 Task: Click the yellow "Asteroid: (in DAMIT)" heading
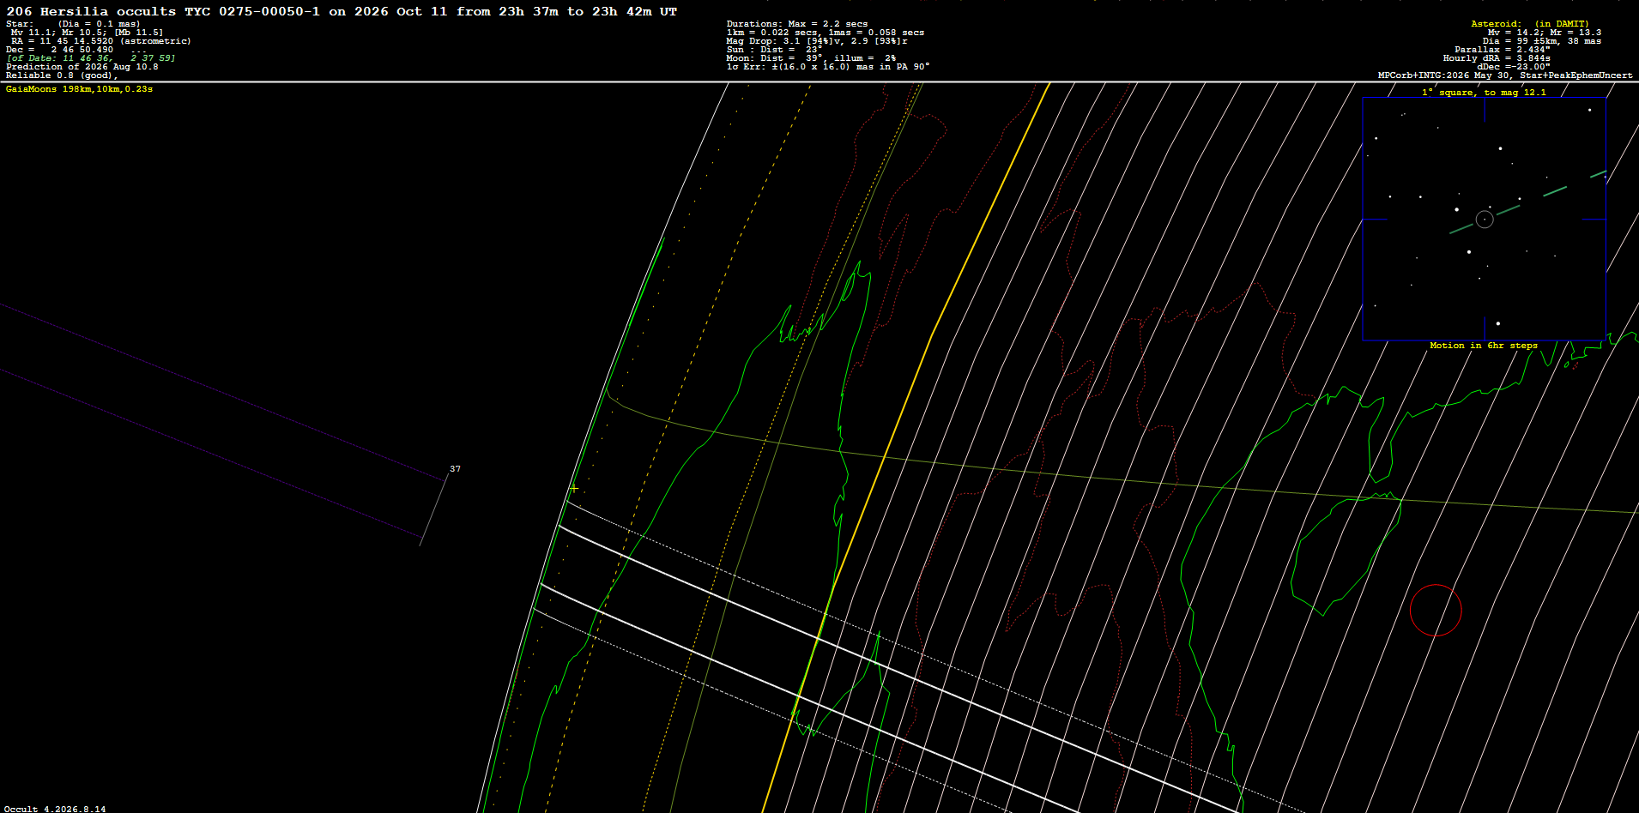tap(1530, 24)
